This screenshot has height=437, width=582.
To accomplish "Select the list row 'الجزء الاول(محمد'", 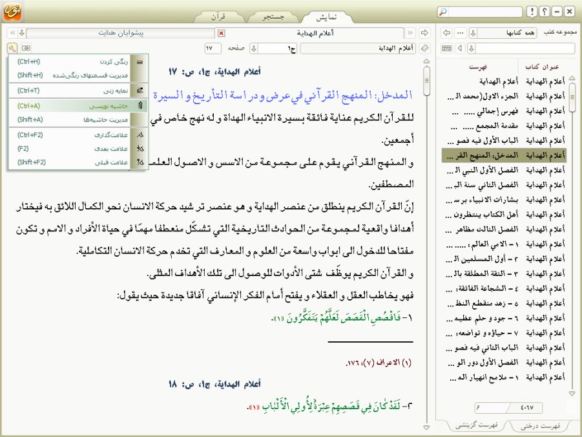I will pos(504,96).
